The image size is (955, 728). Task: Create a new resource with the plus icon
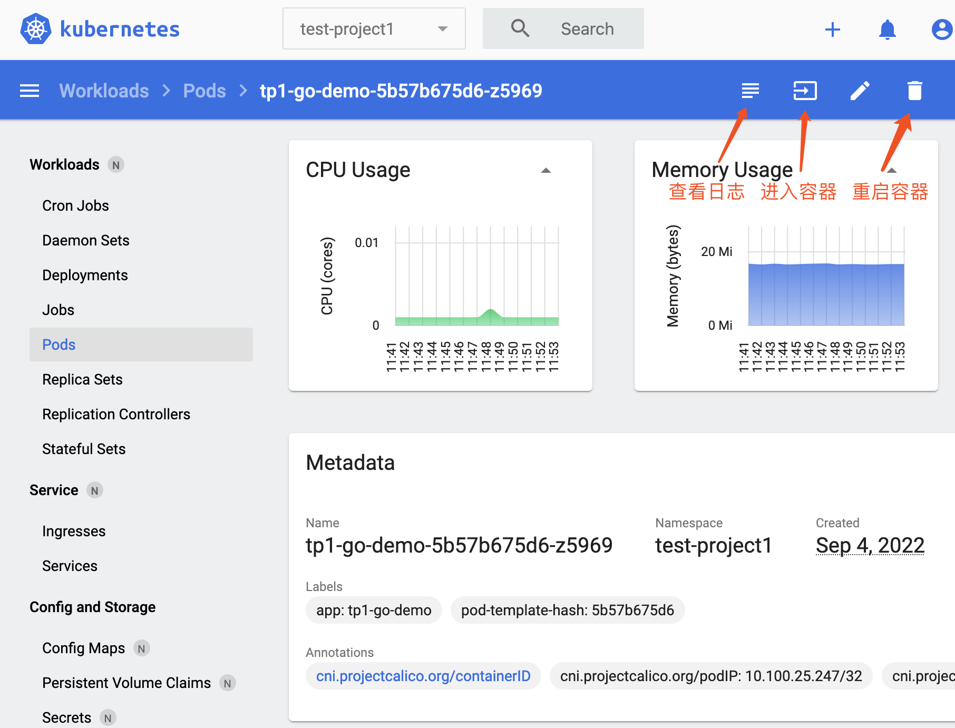(833, 29)
